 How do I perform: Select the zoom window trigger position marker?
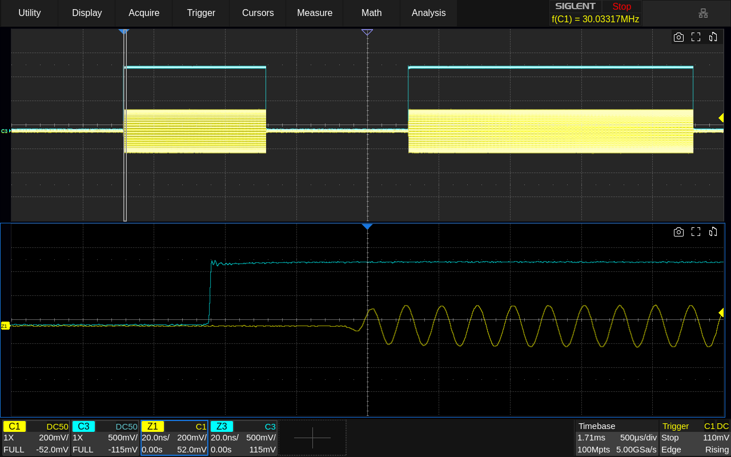coord(367,227)
